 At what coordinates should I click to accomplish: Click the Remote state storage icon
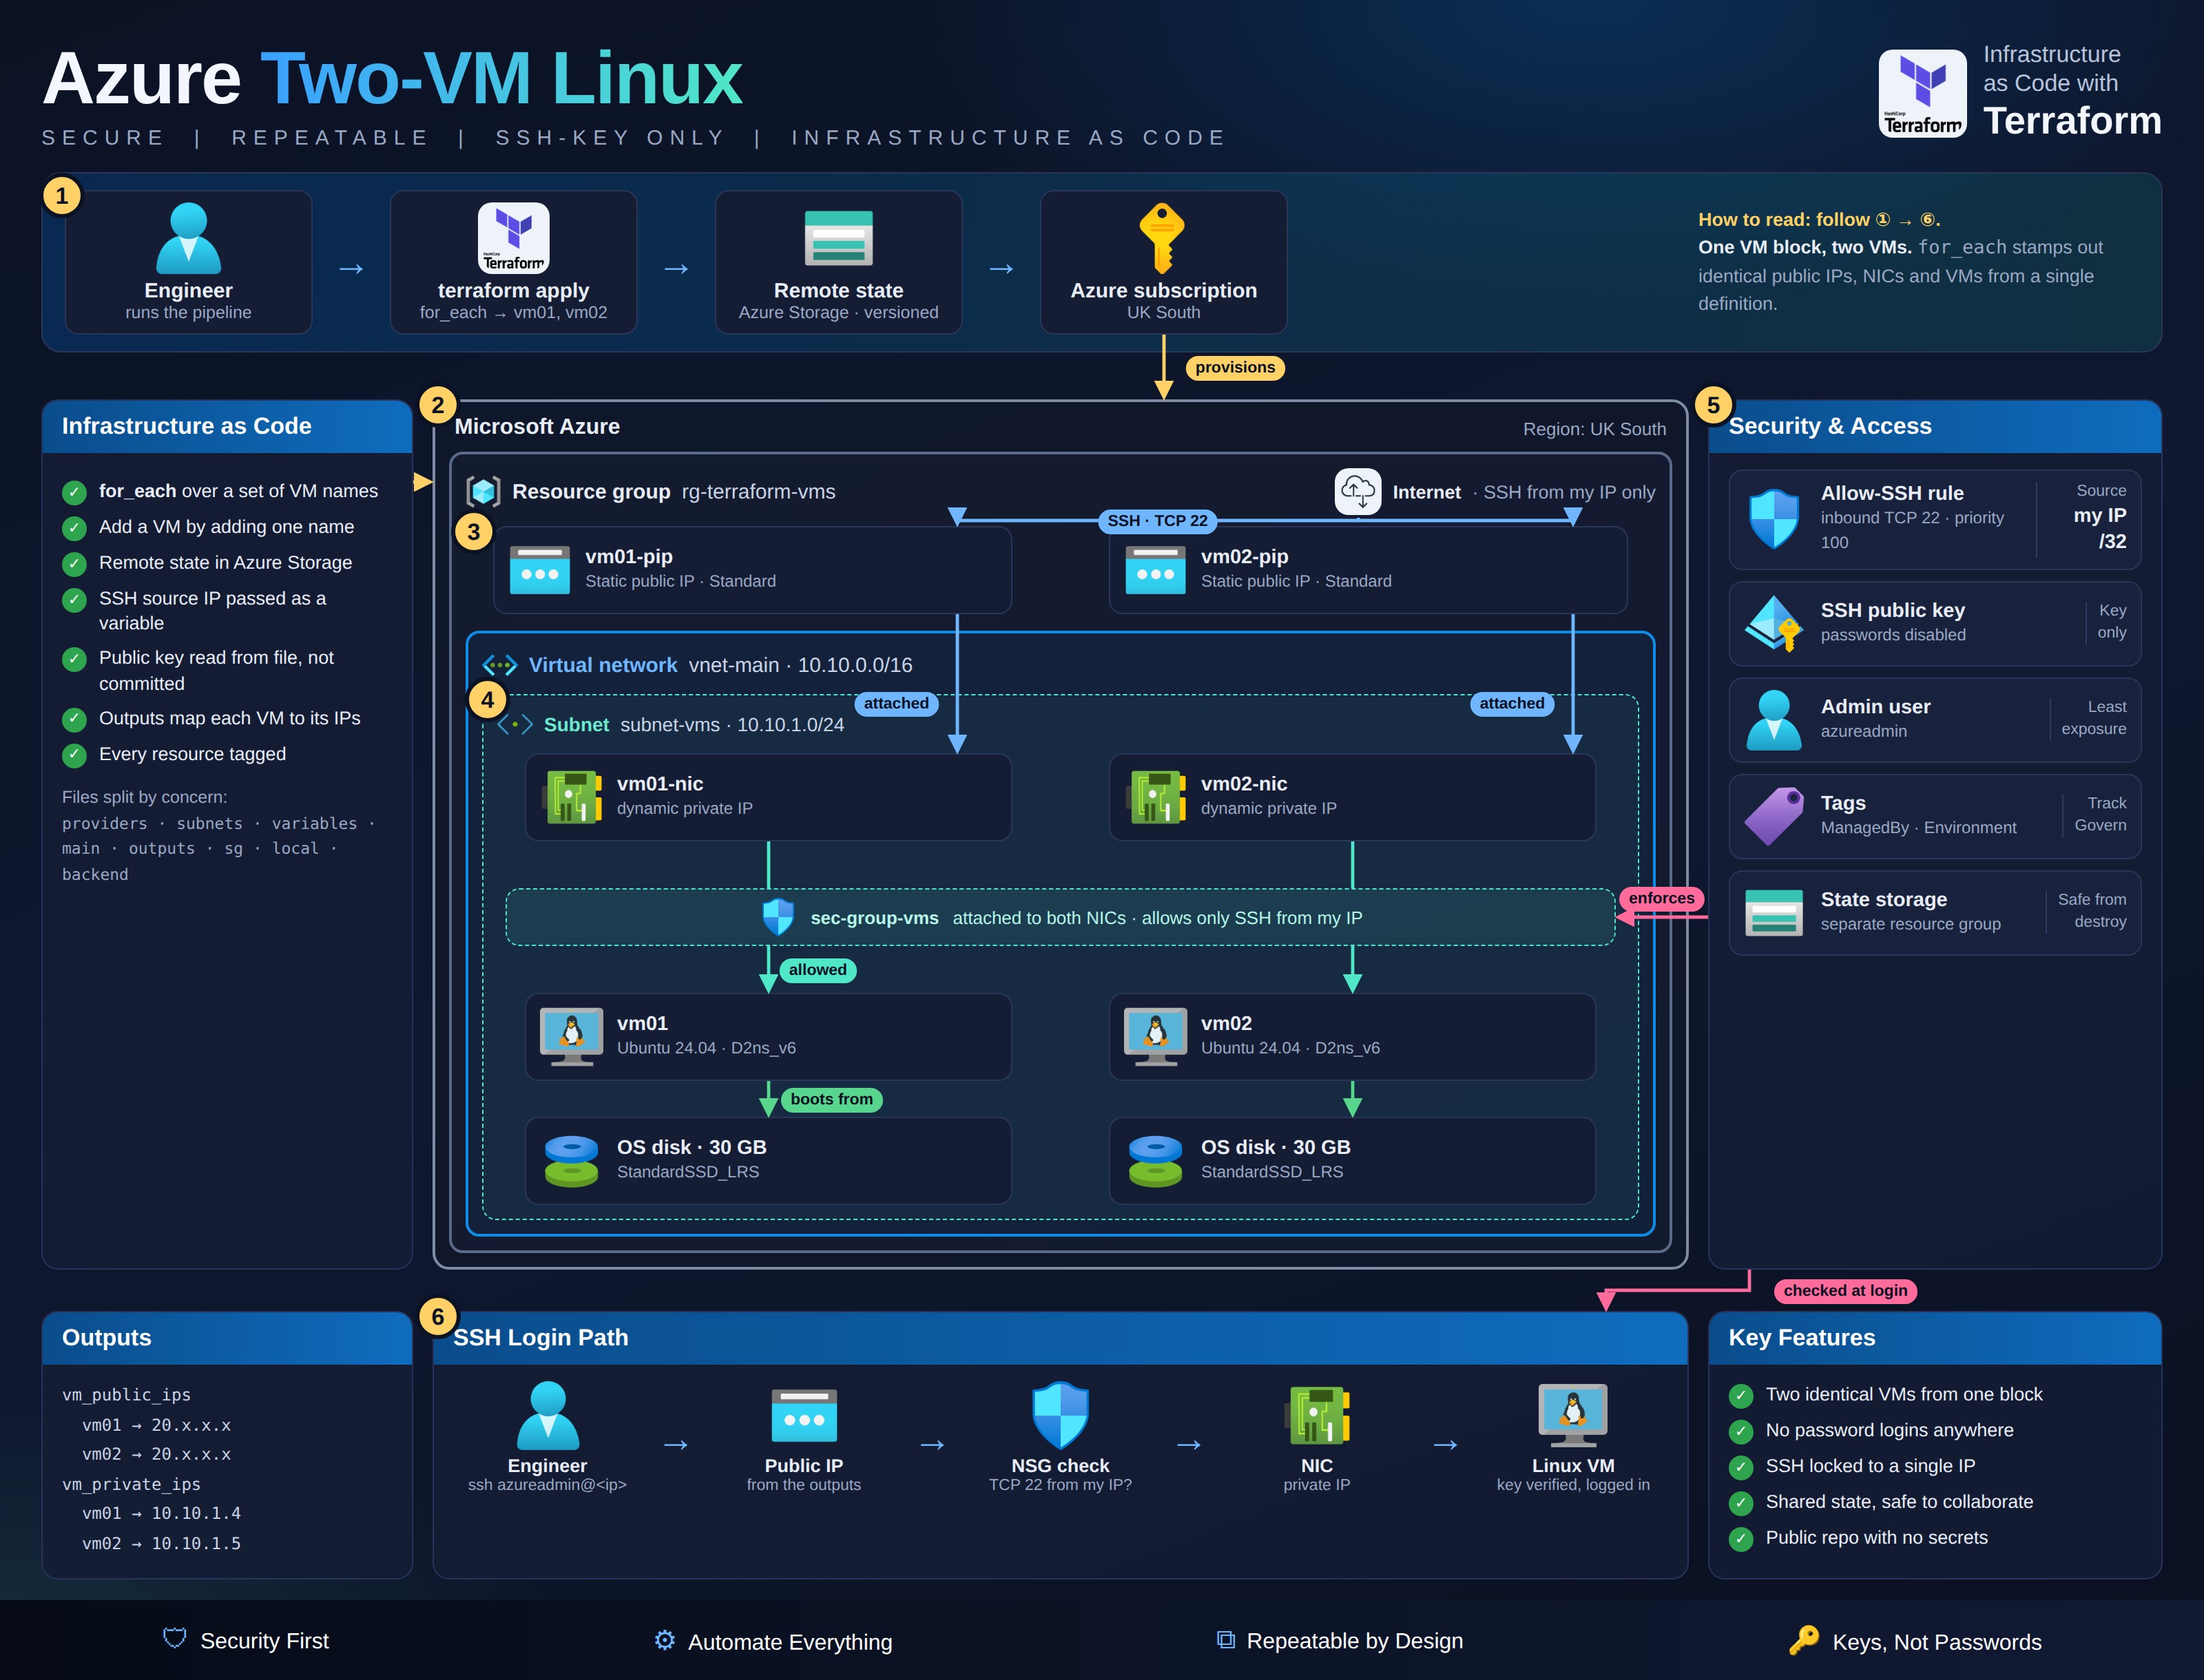point(838,238)
